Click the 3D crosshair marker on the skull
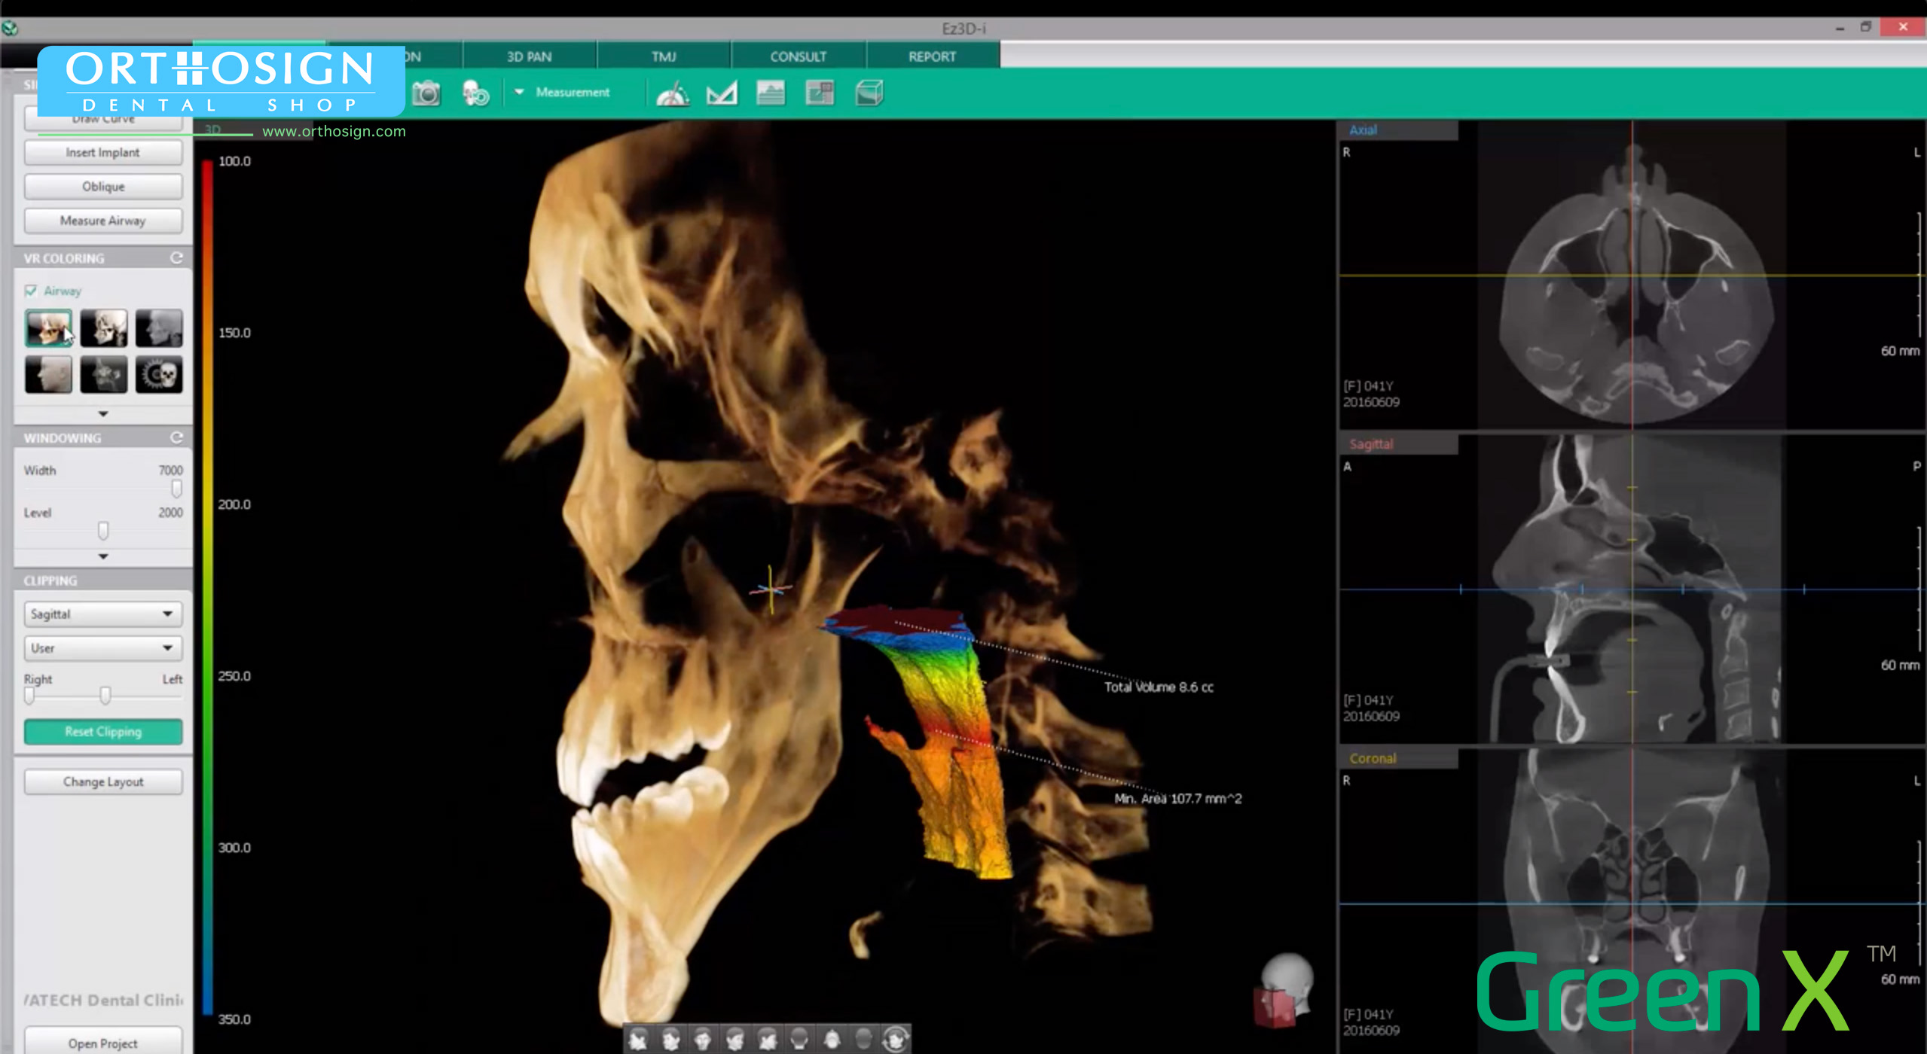1927x1054 pixels. 770,589
